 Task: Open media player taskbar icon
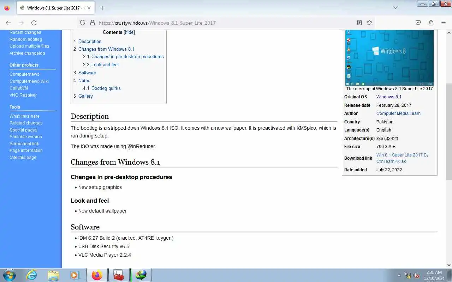(75, 275)
